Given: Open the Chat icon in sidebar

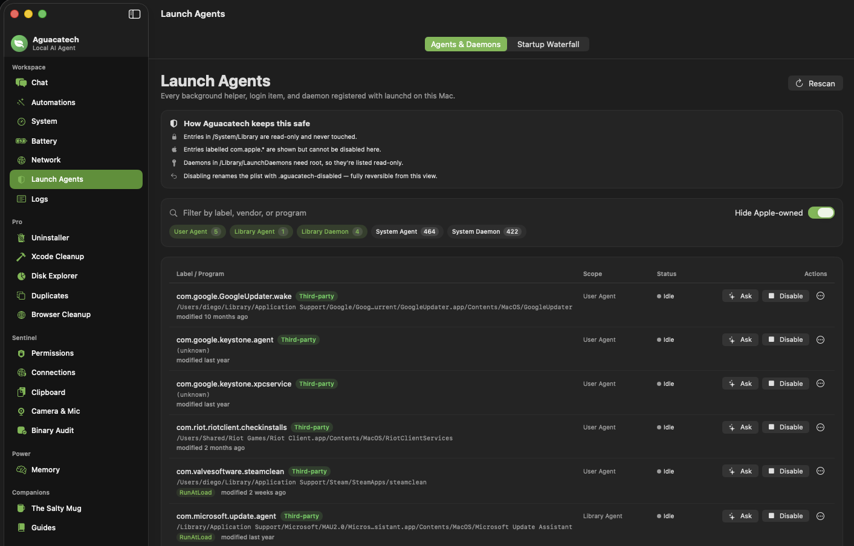Looking at the screenshot, I should click(x=21, y=83).
